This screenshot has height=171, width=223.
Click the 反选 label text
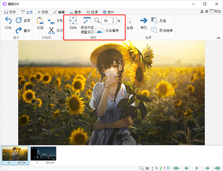point(163,21)
